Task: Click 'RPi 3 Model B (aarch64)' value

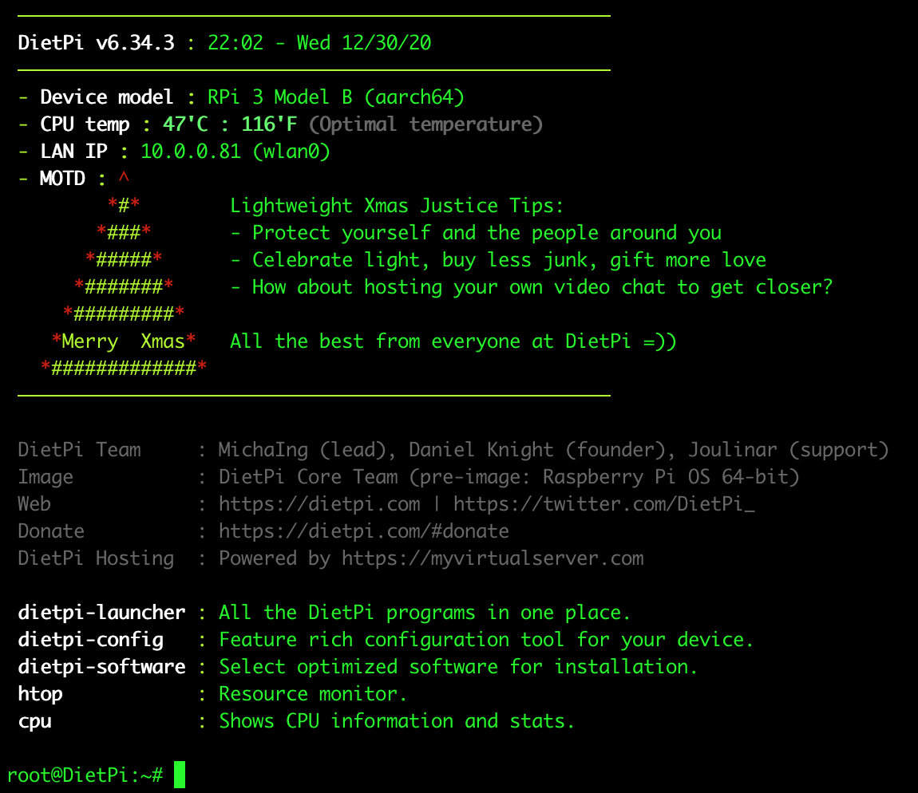Action: 336,97
